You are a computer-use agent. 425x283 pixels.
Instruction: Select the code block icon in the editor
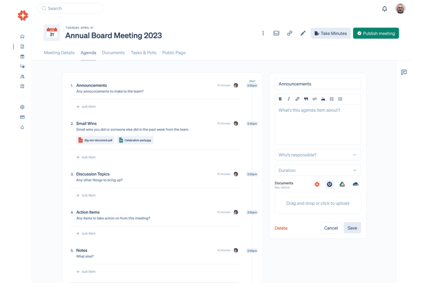click(x=314, y=99)
